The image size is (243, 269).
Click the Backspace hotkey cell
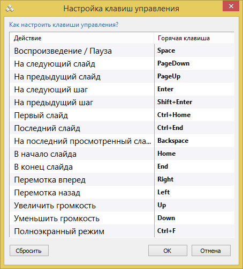click(x=194, y=141)
